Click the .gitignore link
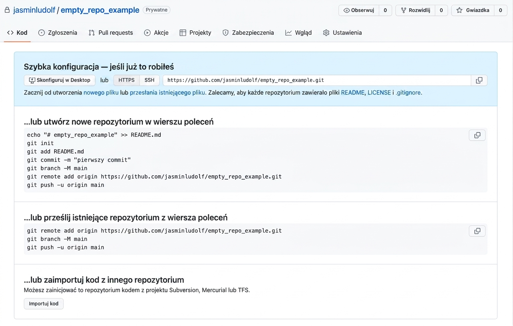The width and height of the screenshot is (513, 326). point(408,93)
